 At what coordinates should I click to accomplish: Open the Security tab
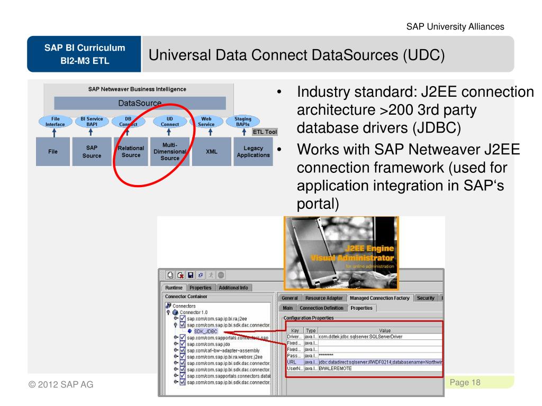click(426, 298)
